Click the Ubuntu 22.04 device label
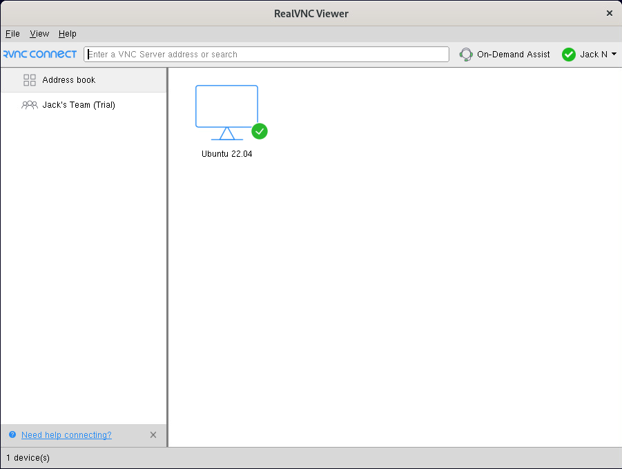This screenshot has width=622, height=469. point(226,154)
